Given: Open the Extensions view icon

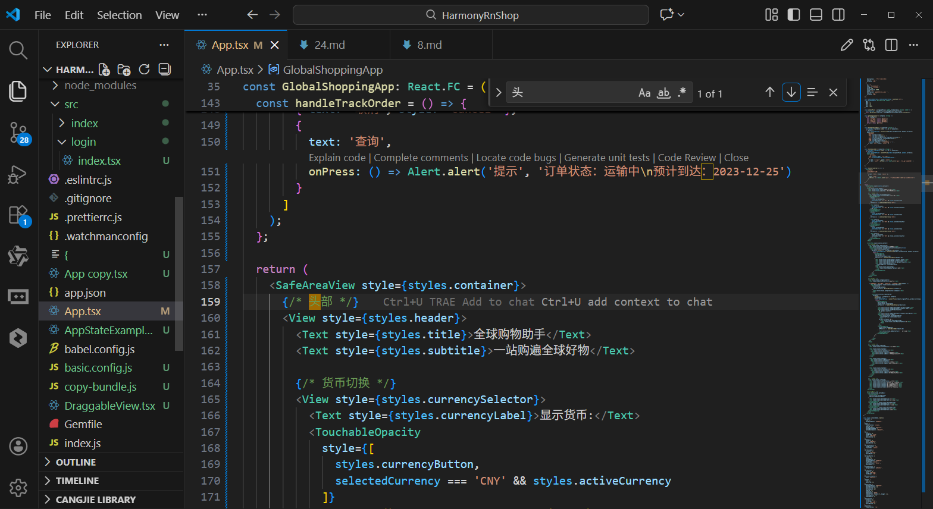Looking at the screenshot, I should (x=18, y=215).
